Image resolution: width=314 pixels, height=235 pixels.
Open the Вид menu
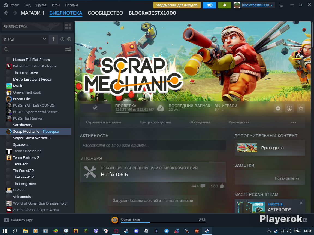coord(28,5)
